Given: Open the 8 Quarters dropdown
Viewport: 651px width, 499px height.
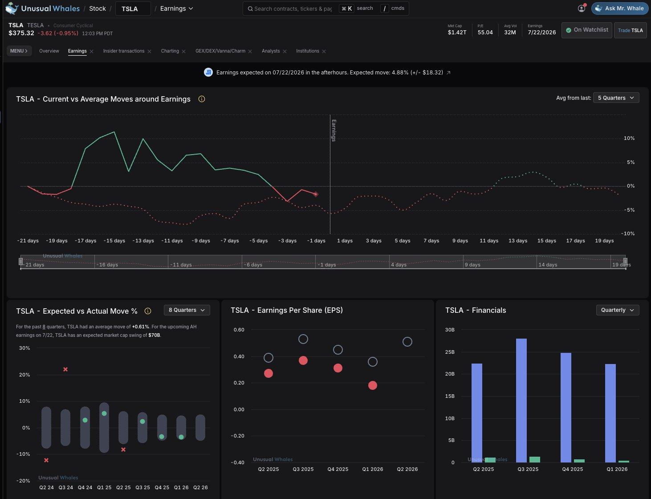Looking at the screenshot, I should pos(187,310).
